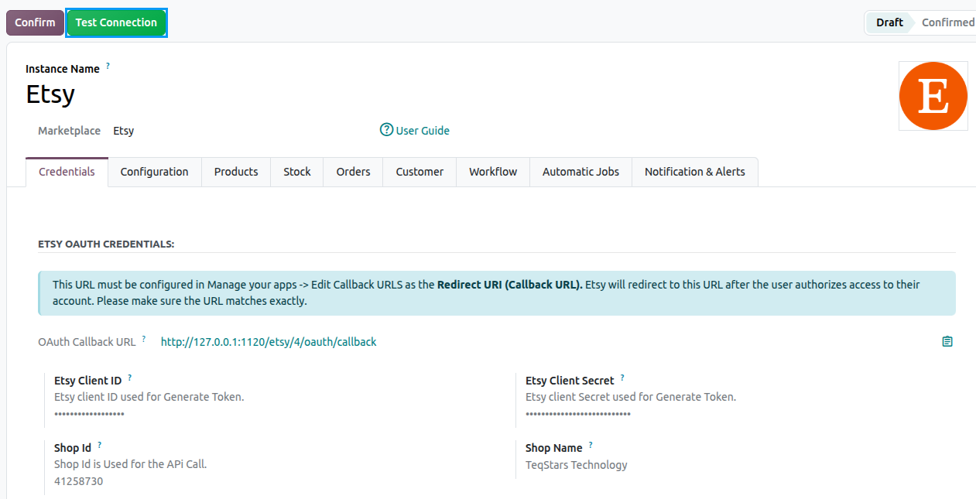Click the Marketplace value Etsy
The image size is (976, 499).
point(124,131)
